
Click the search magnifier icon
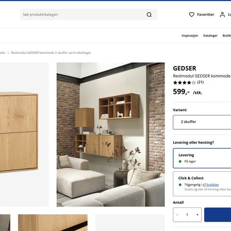point(149,14)
